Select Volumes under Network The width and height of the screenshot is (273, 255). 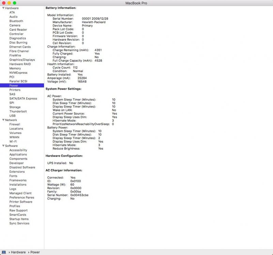(x=15, y=133)
